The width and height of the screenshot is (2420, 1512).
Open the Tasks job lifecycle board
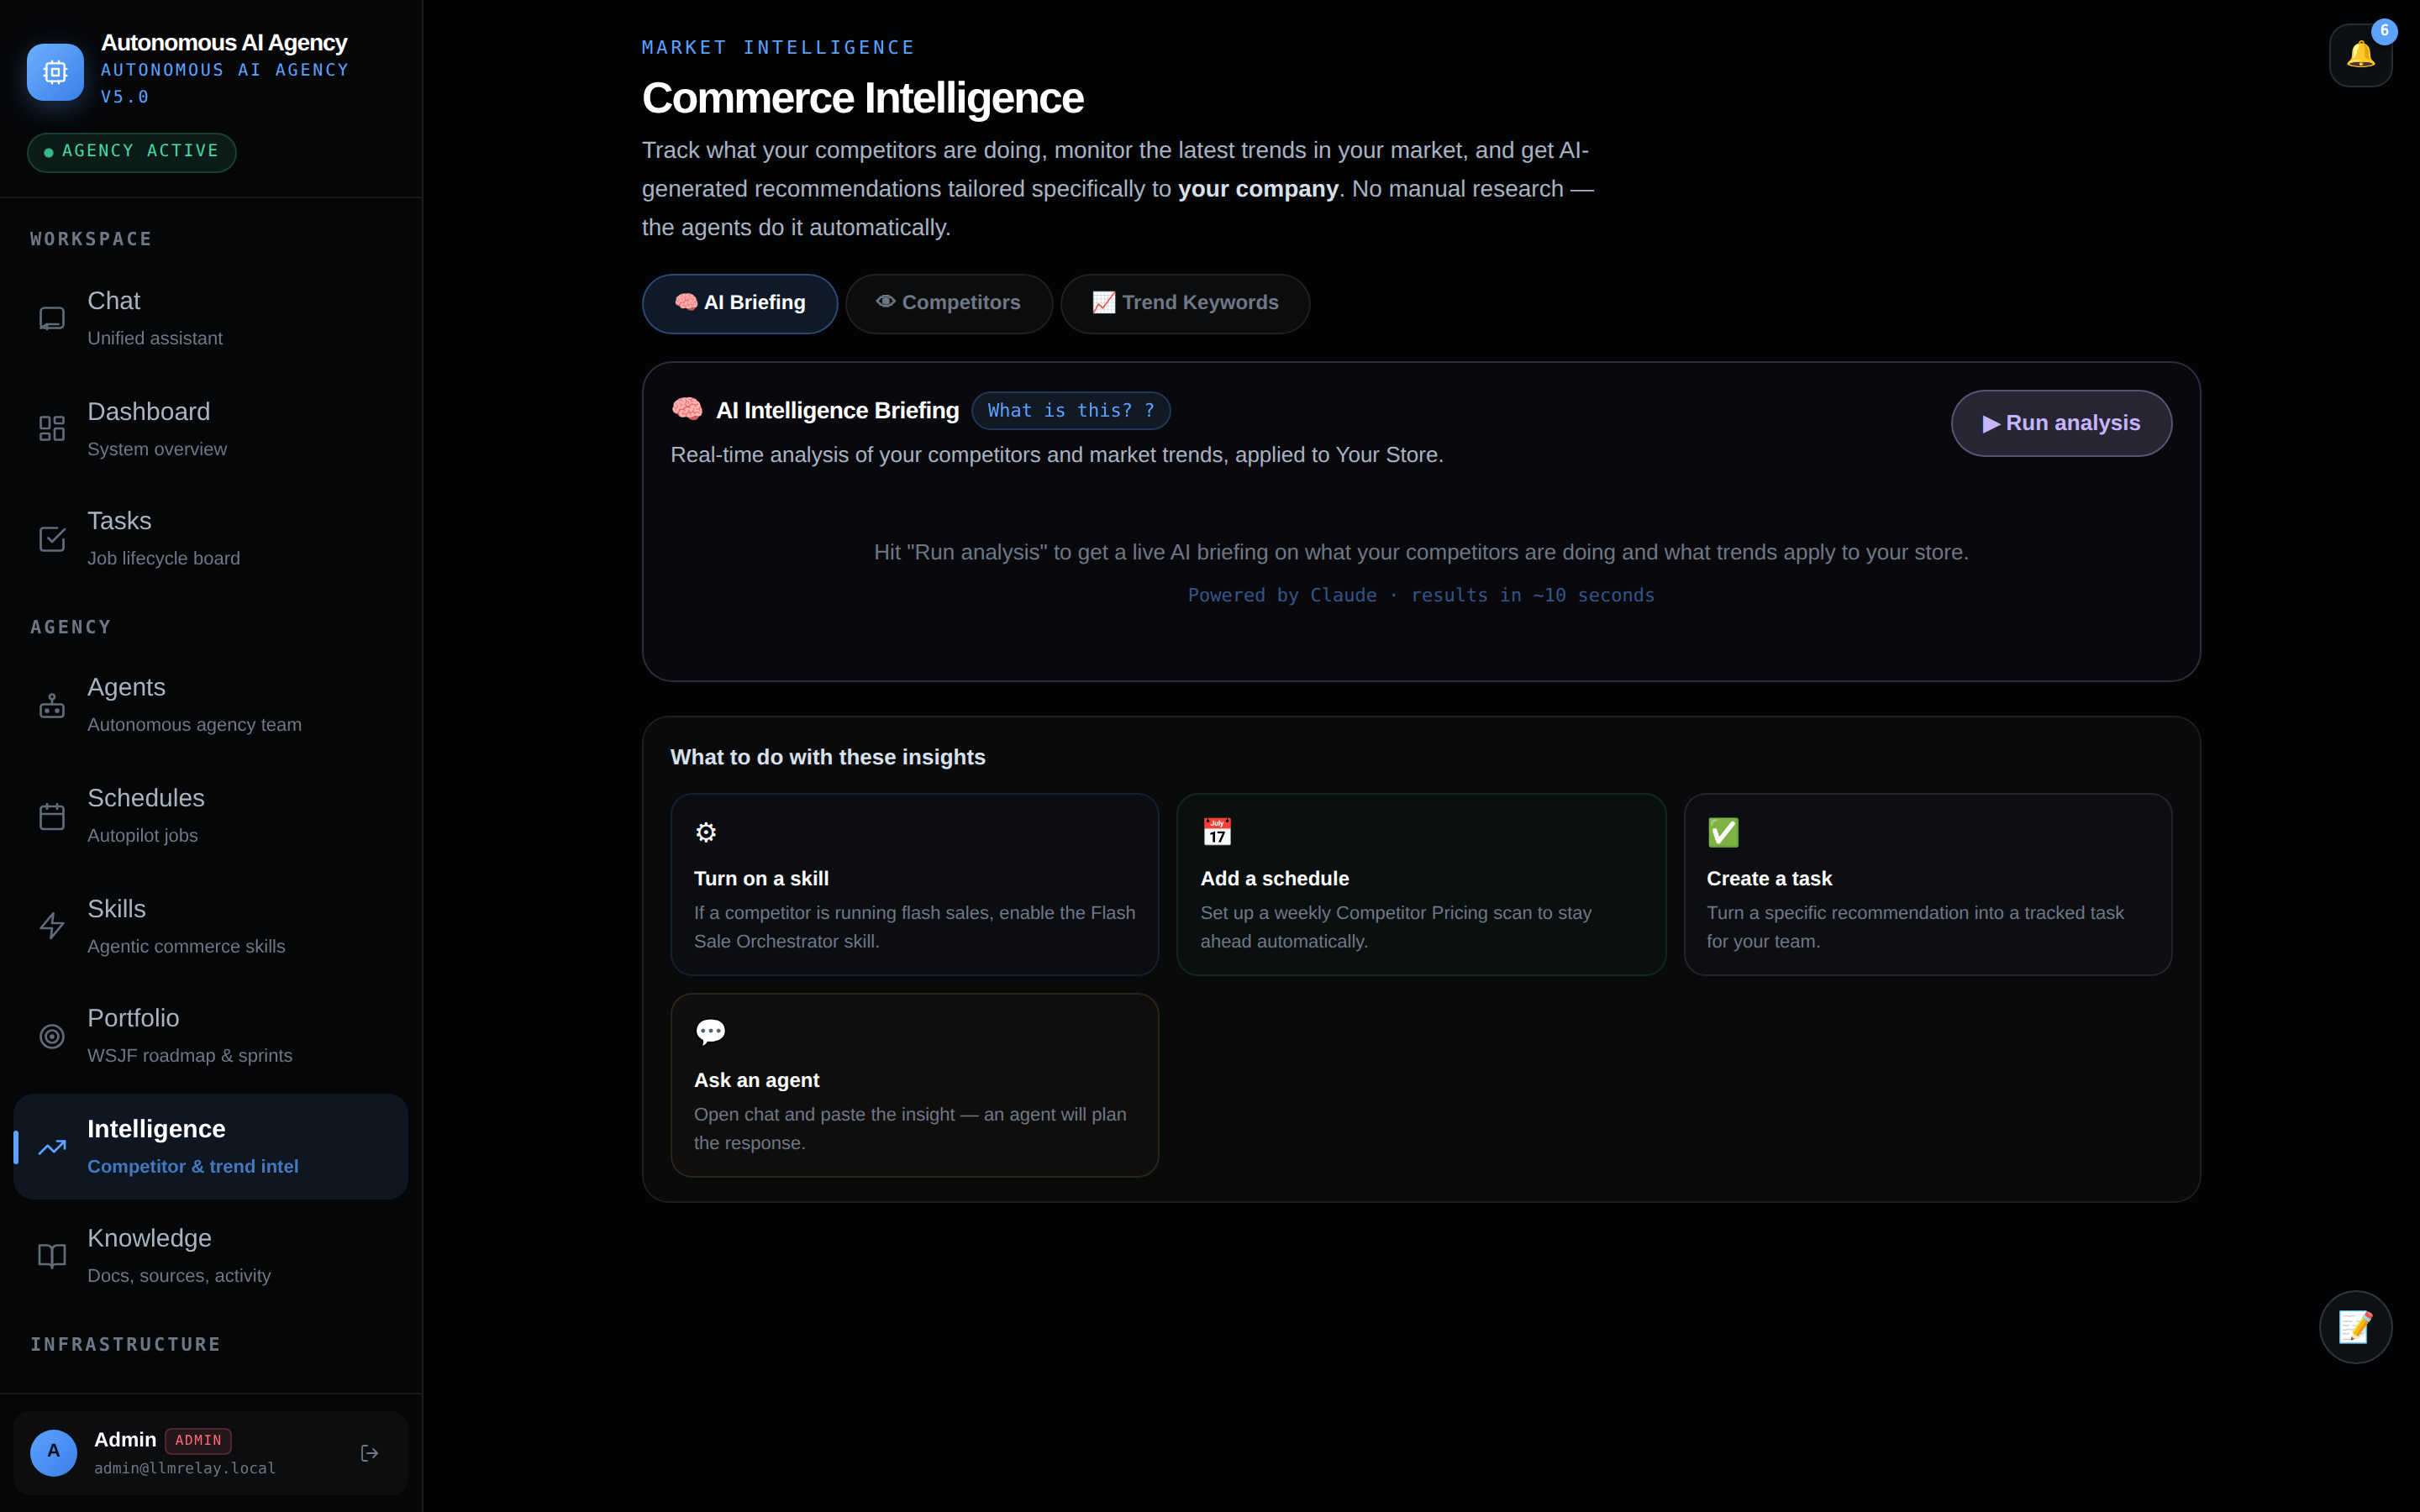[x=211, y=539]
